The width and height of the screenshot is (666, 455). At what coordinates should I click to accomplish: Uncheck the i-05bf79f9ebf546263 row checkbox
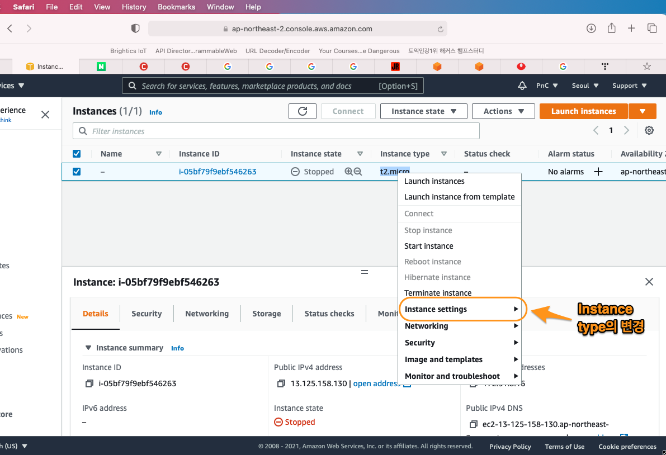77,172
